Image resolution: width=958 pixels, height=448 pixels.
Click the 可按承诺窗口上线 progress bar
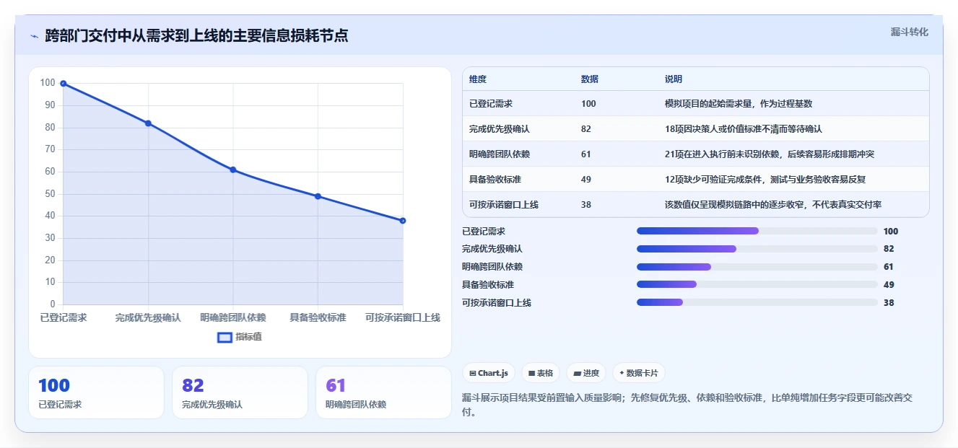tap(757, 303)
